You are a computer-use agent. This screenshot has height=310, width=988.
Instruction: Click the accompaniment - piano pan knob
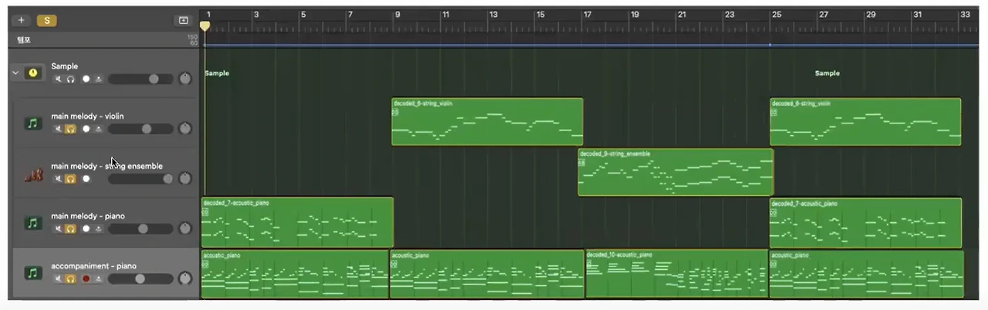184,278
